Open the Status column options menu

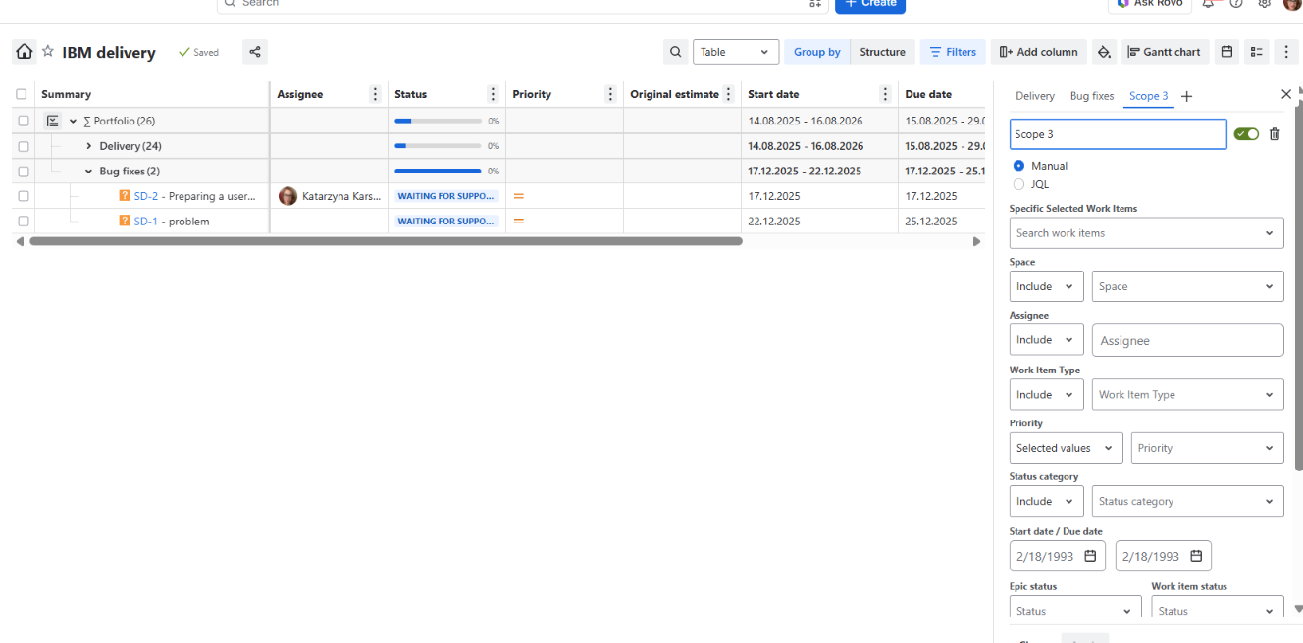493,94
